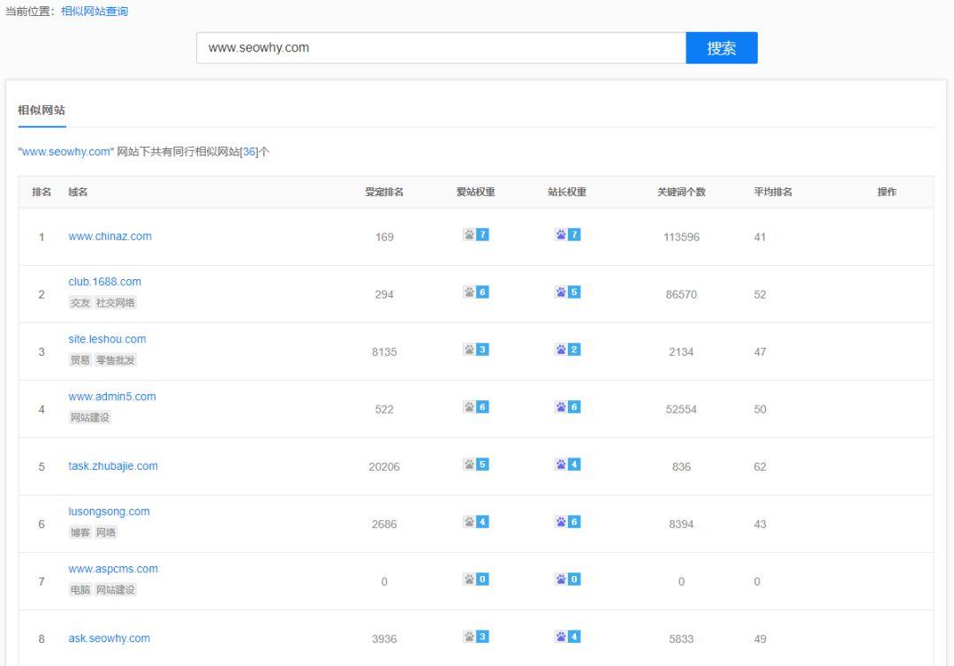Click ranking value 20206 for task.zhubajie.com

[384, 467]
